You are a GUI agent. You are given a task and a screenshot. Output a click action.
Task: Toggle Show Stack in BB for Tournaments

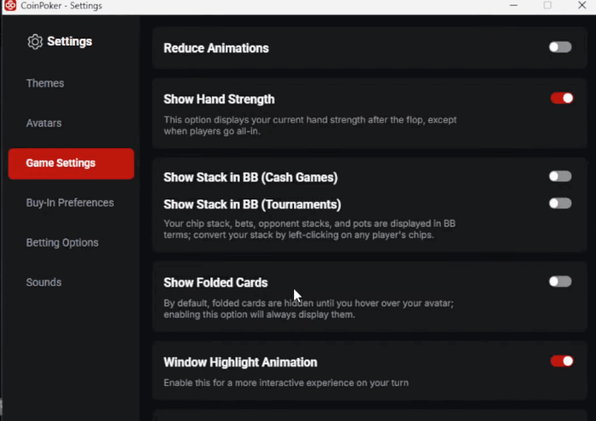click(560, 203)
